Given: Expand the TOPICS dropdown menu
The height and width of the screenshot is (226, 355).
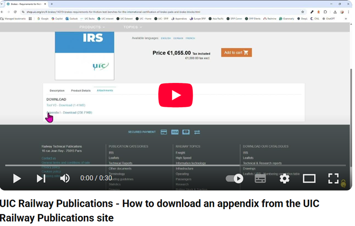Looking at the screenshot, I should pyautogui.click(x=133, y=27).
